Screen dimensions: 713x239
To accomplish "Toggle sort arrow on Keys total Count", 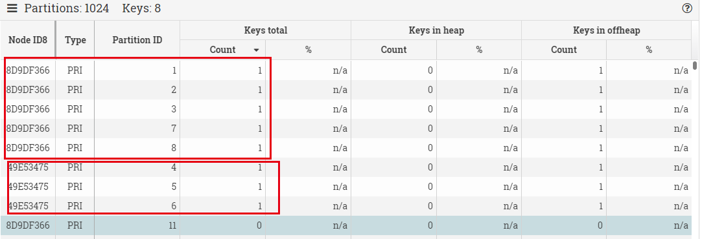I will (x=257, y=50).
